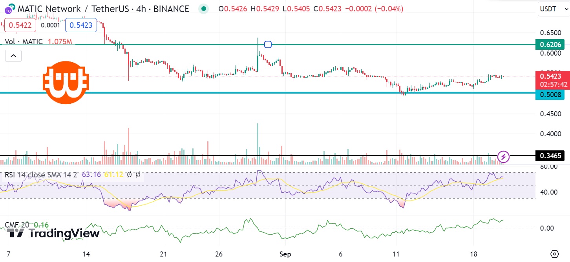The image size is (570, 262).
Task: Click the volume value 1.075M
Action: coord(61,42)
